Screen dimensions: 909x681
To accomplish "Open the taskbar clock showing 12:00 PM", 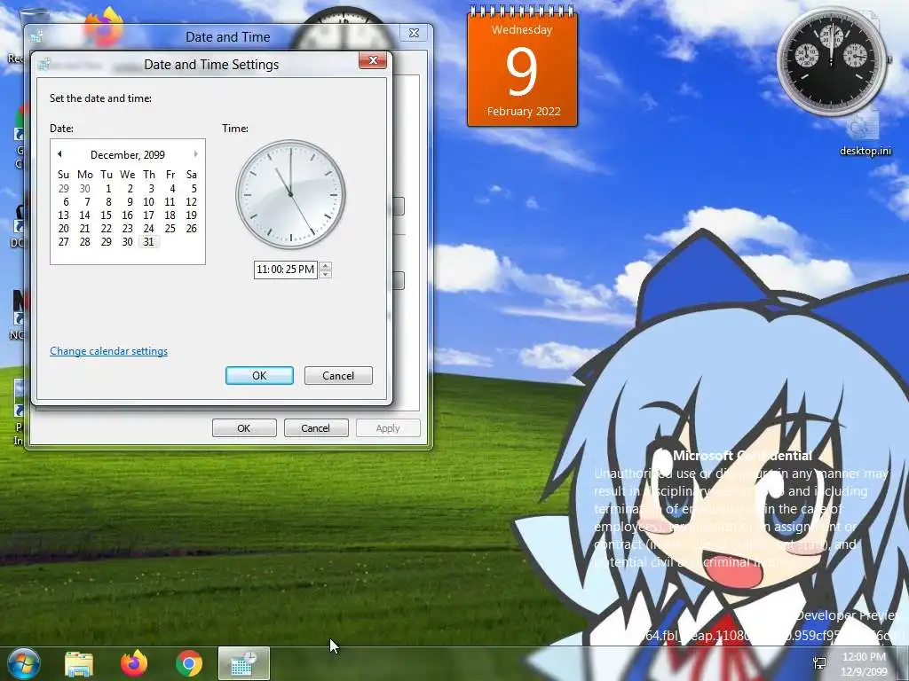I will pos(864,664).
